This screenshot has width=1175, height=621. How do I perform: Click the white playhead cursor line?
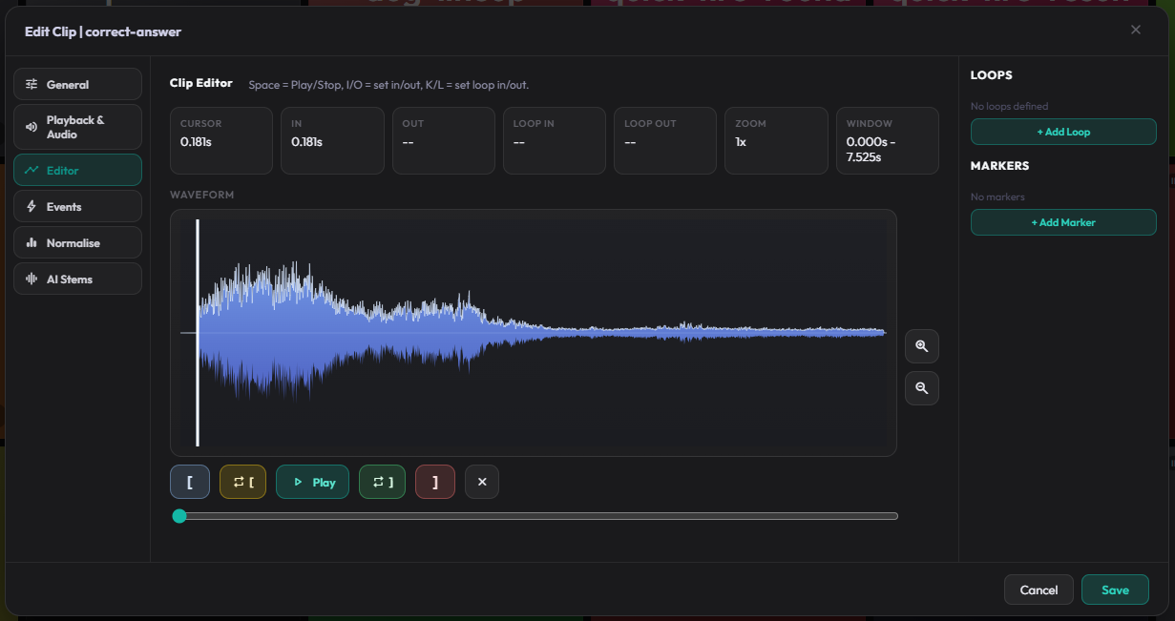[x=198, y=332]
